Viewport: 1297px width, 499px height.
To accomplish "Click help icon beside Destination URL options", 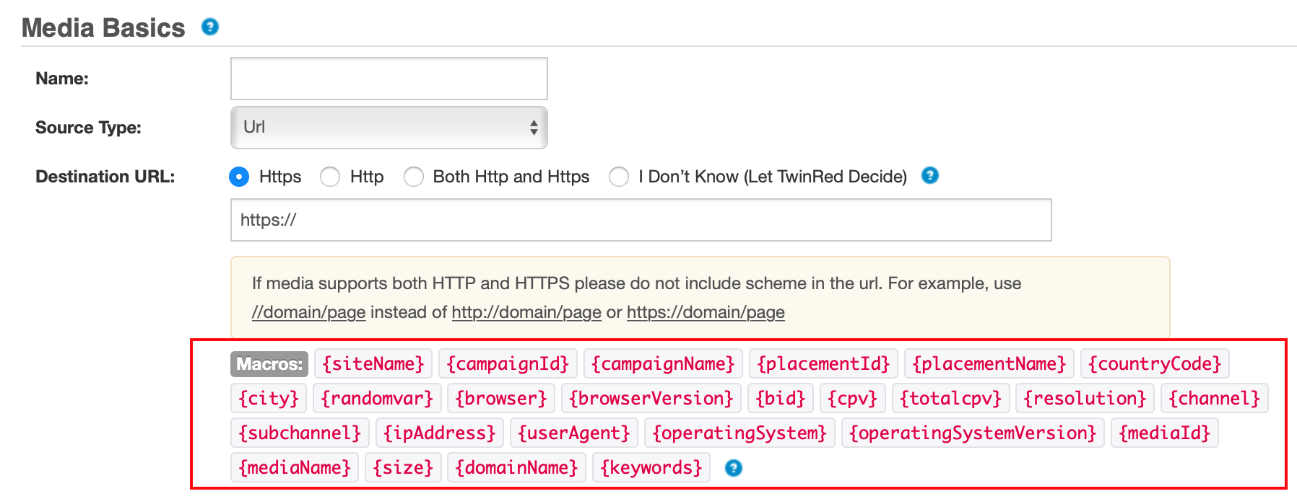I will (x=930, y=175).
